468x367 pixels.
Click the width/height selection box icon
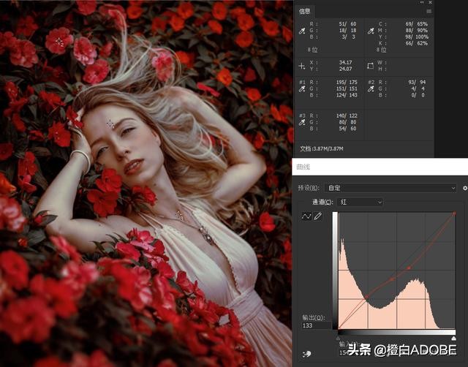(x=371, y=66)
